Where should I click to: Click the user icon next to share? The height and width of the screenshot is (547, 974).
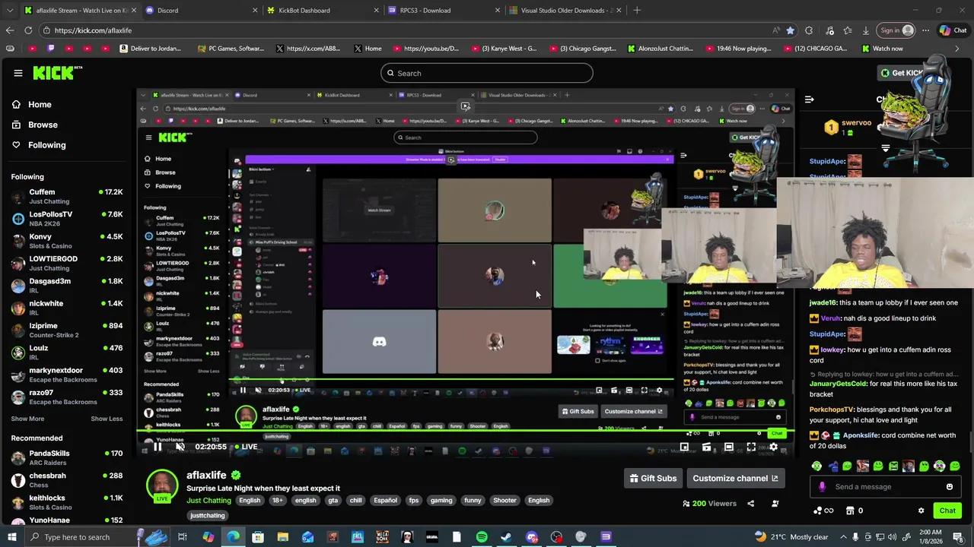[775, 503]
